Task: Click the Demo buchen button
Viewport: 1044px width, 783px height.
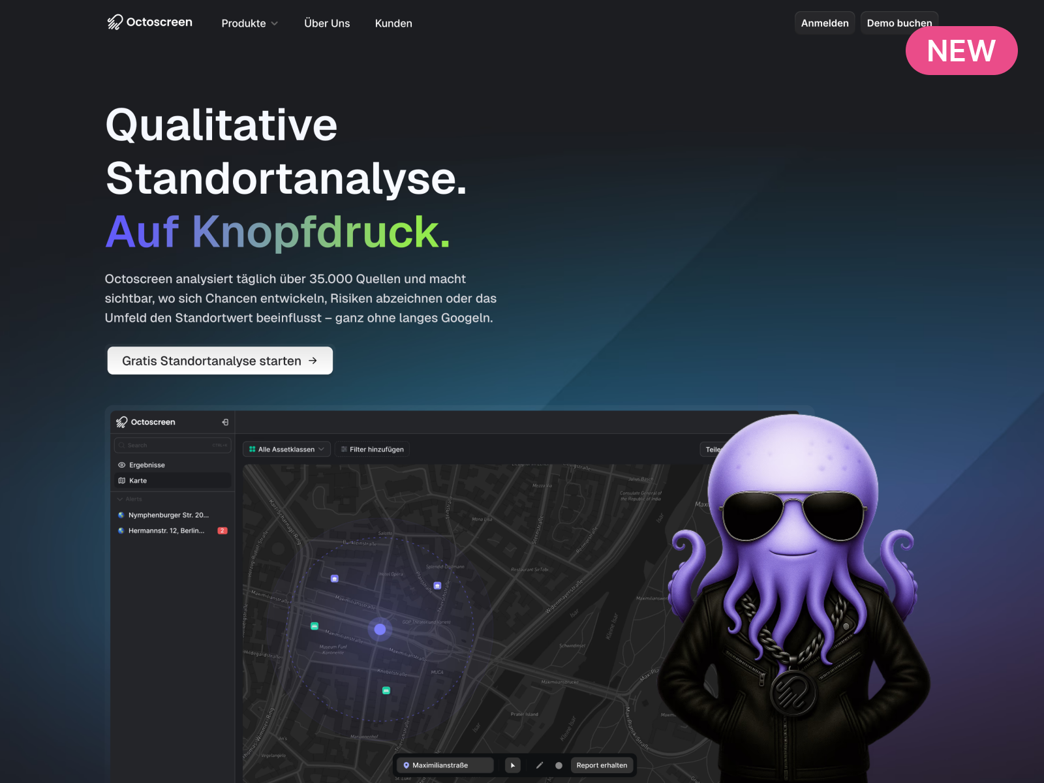Action: [x=899, y=23]
